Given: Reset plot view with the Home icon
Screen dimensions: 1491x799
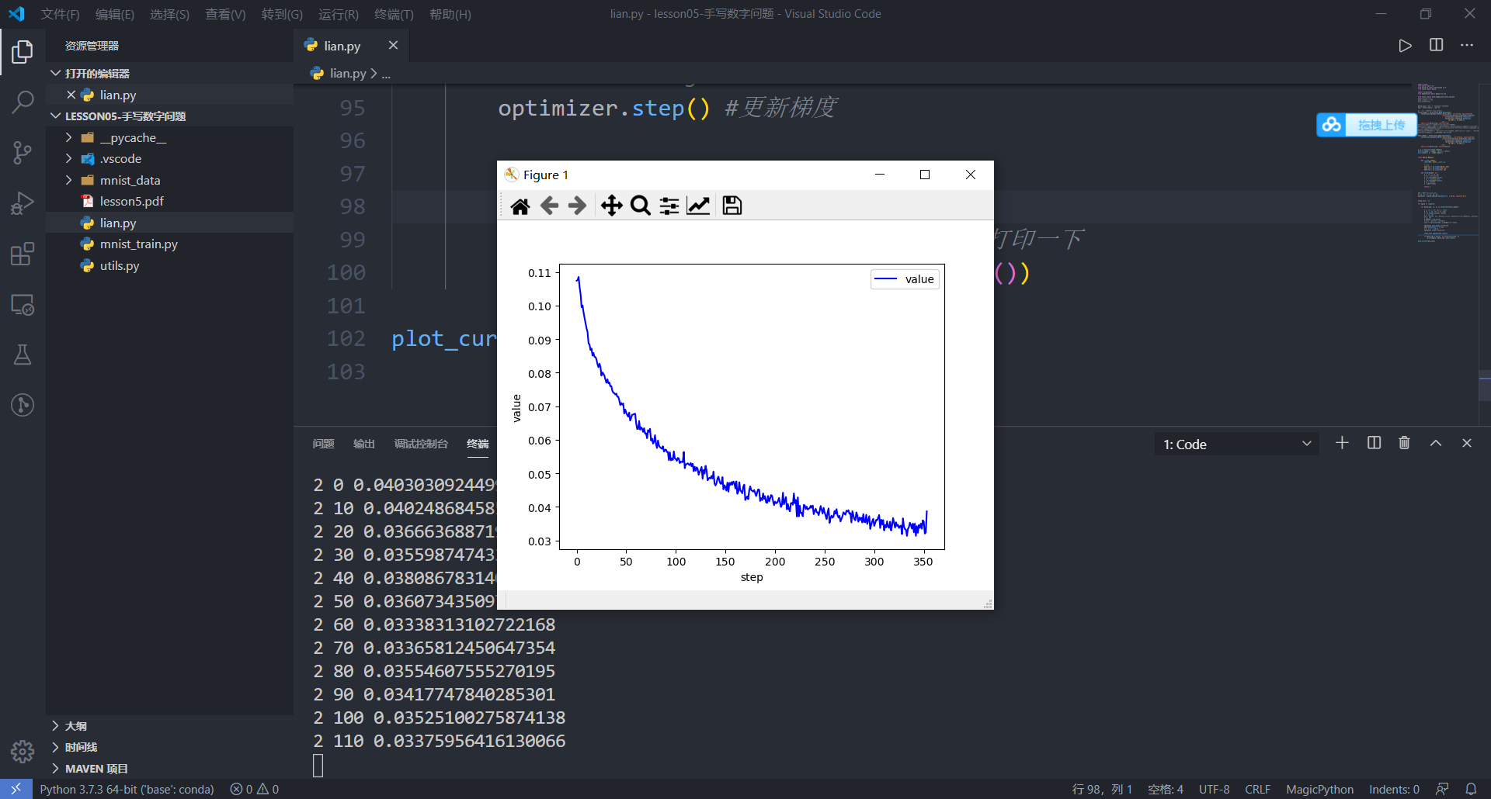Looking at the screenshot, I should 520,205.
